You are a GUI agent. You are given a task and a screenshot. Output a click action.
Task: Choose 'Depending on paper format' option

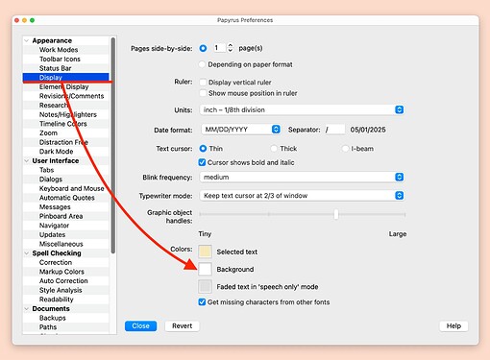(202, 64)
